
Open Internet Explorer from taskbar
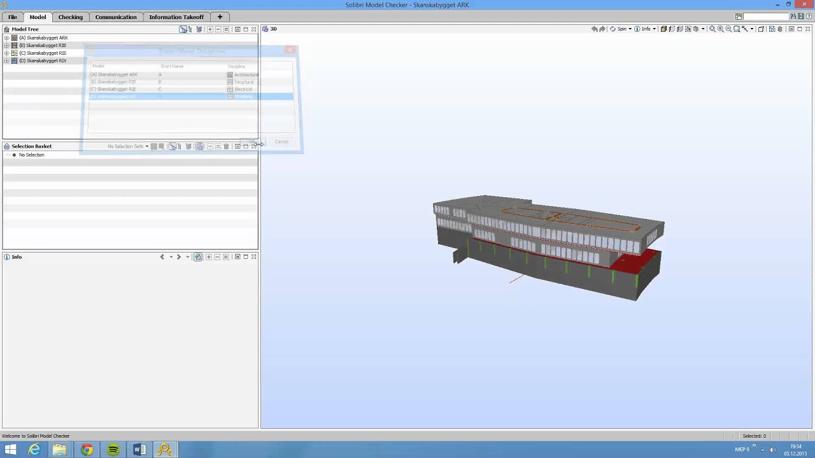[x=34, y=450]
